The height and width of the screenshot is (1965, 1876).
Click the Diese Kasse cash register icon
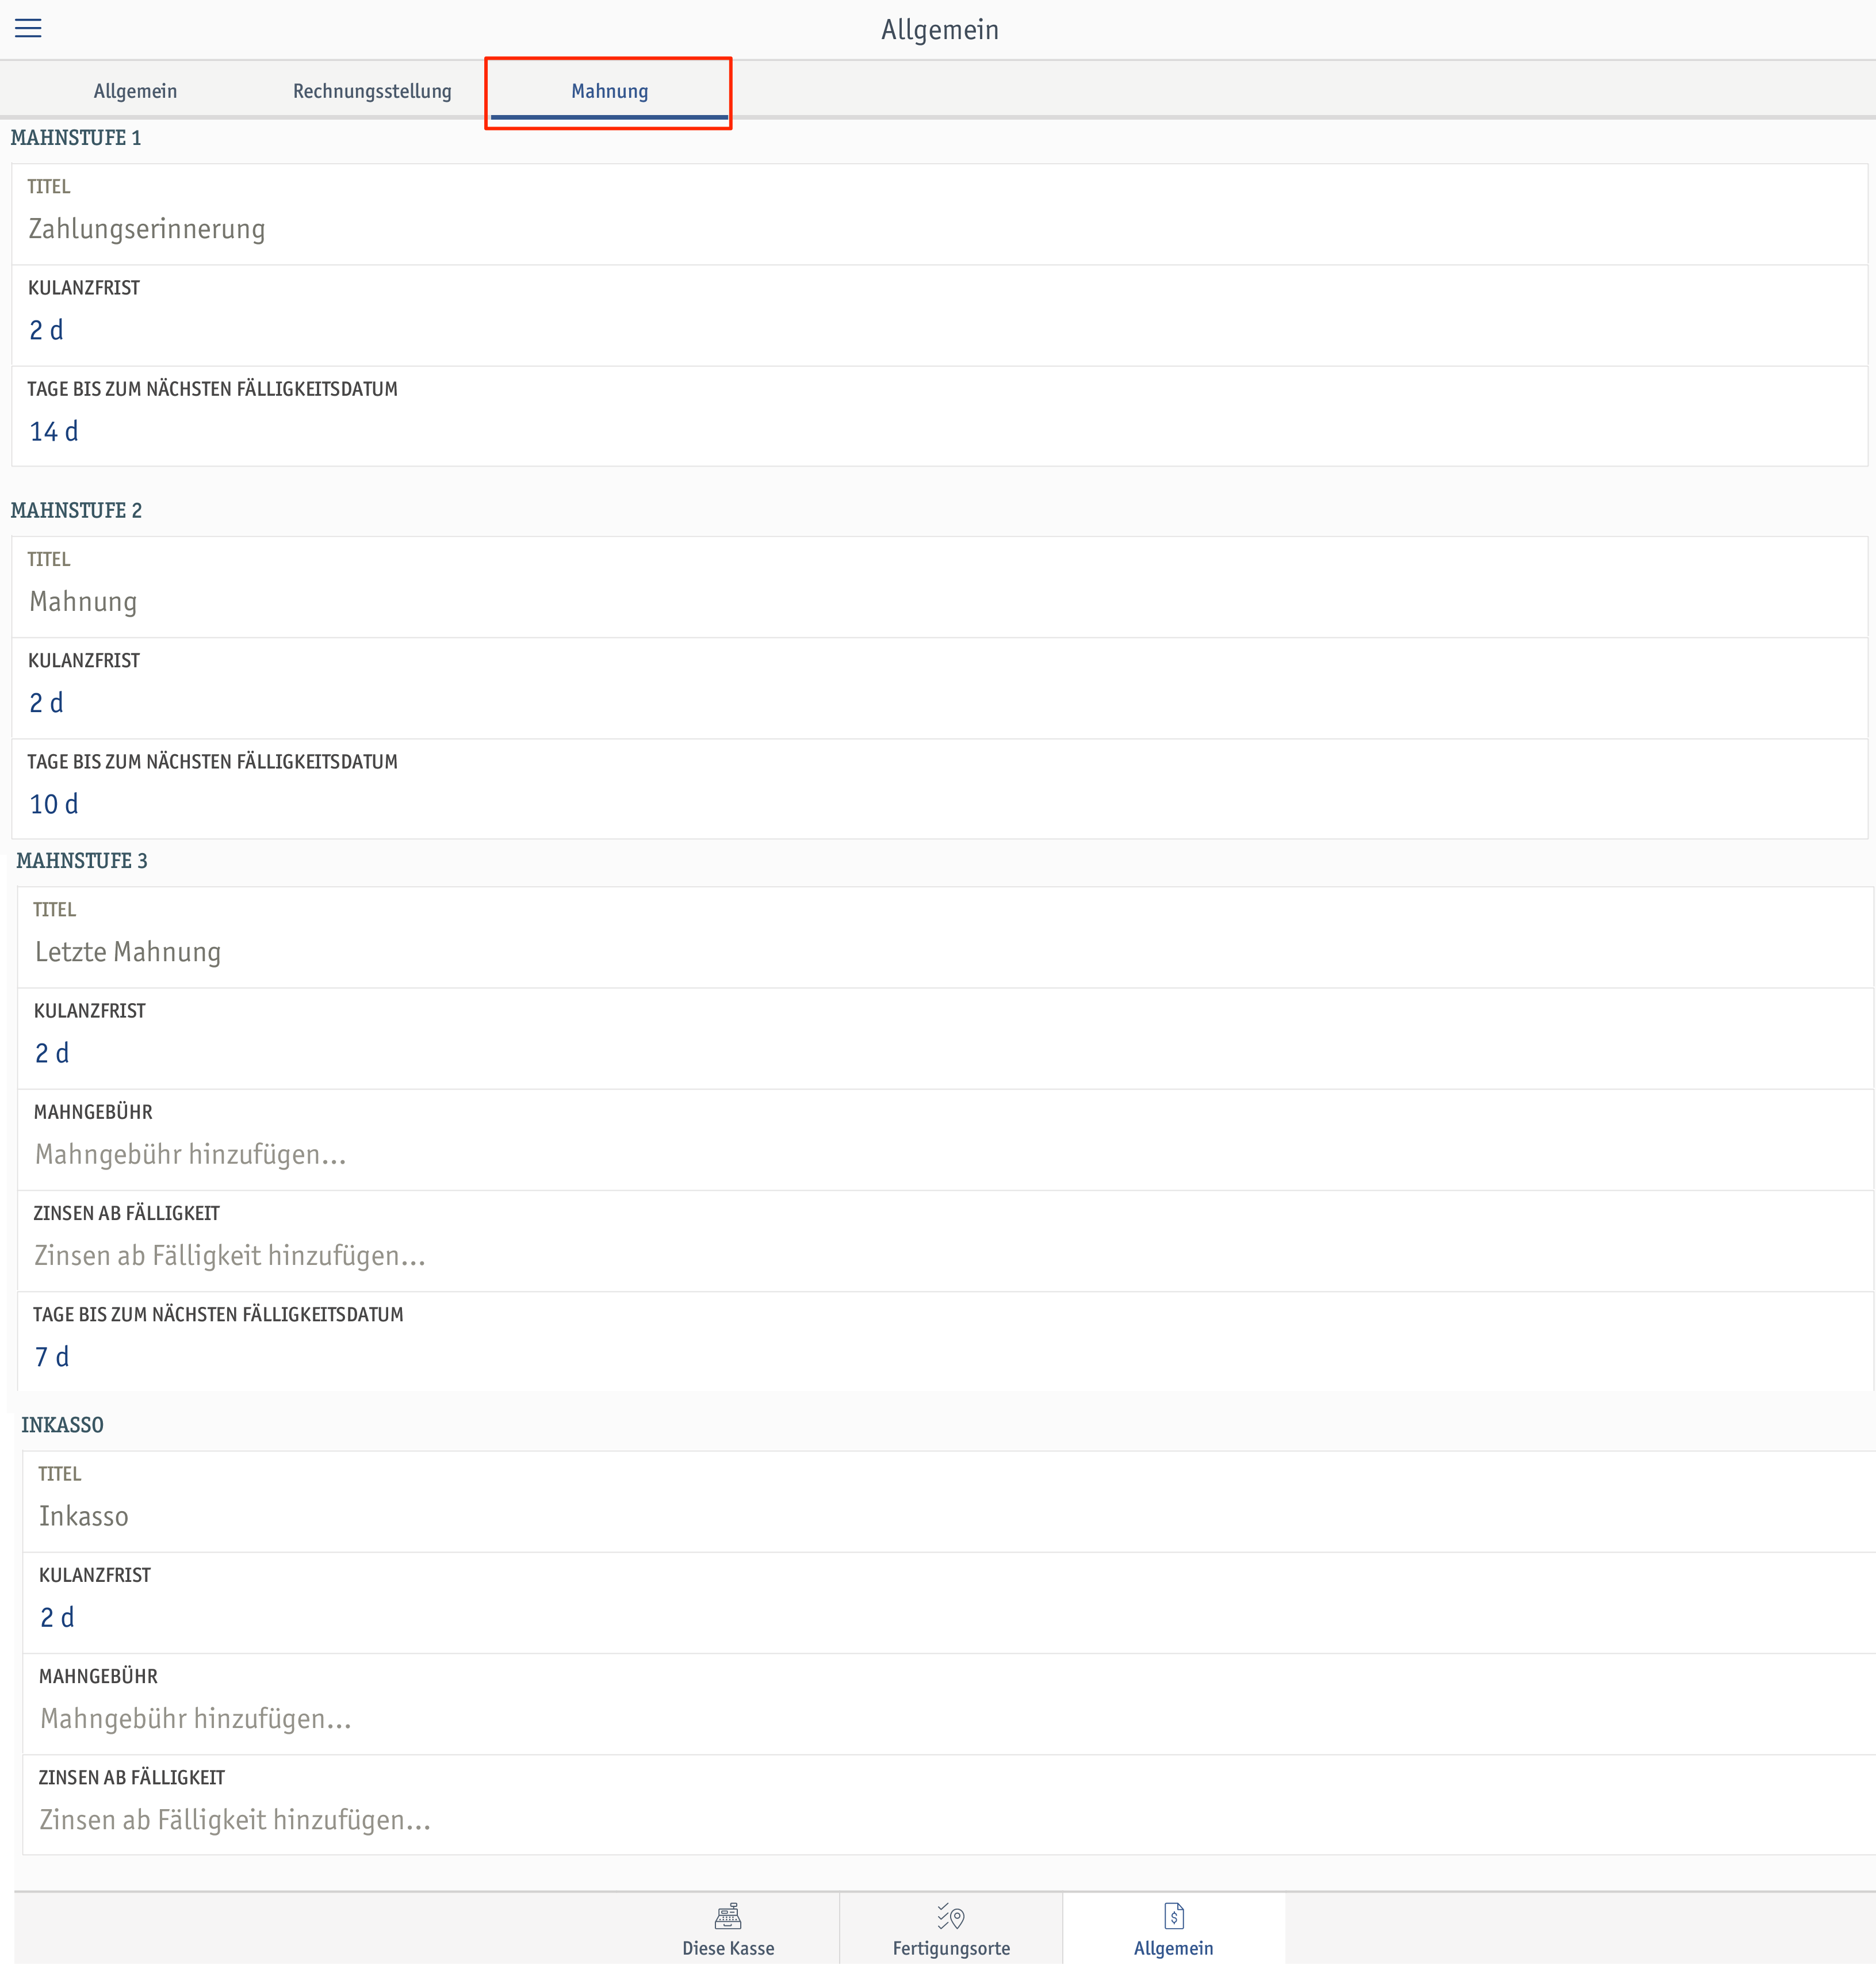(x=728, y=1915)
